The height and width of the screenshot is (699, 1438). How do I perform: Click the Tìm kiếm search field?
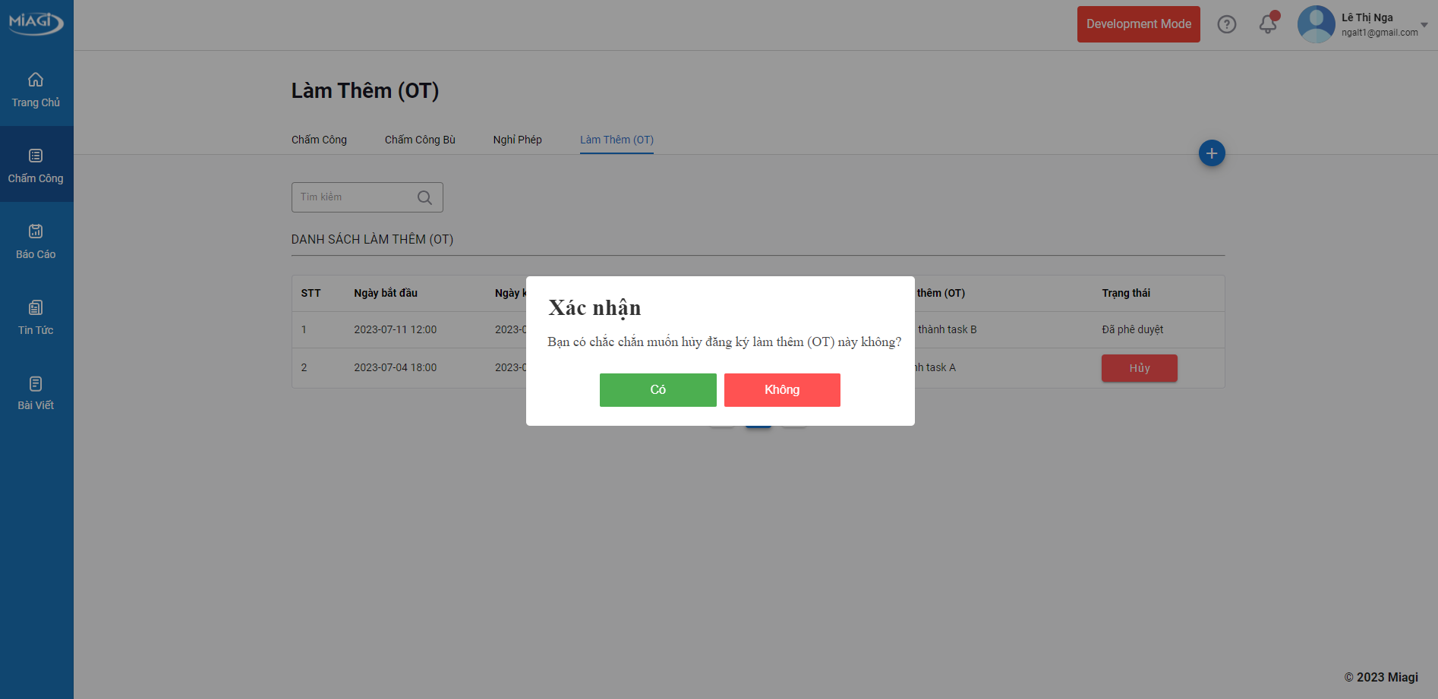353,197
